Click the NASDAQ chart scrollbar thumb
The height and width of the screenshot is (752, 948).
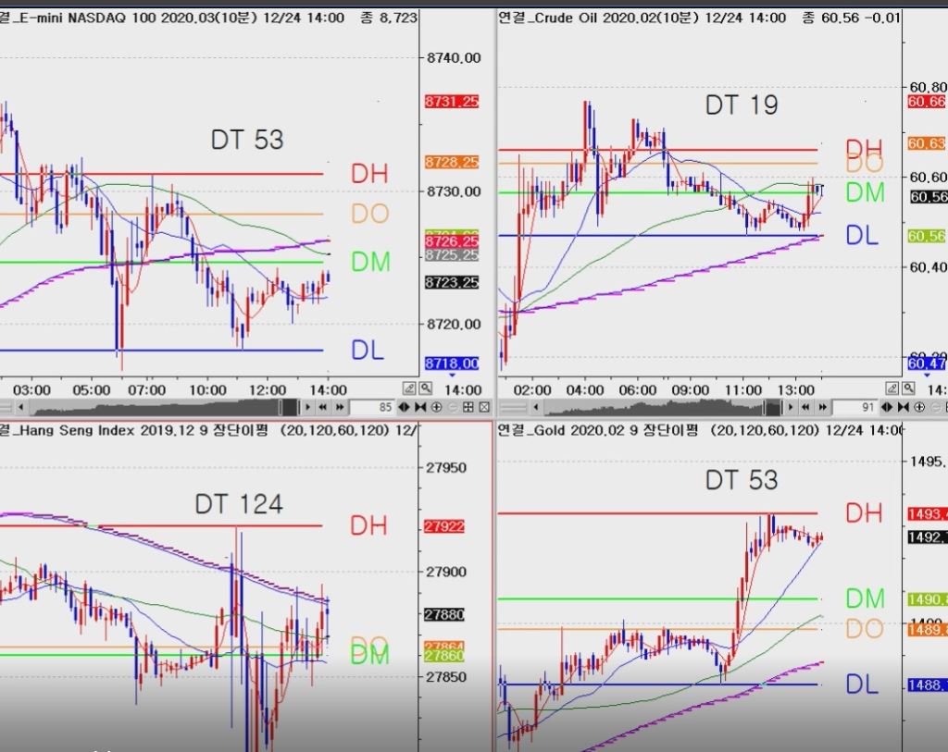click(x=290, y=407)
